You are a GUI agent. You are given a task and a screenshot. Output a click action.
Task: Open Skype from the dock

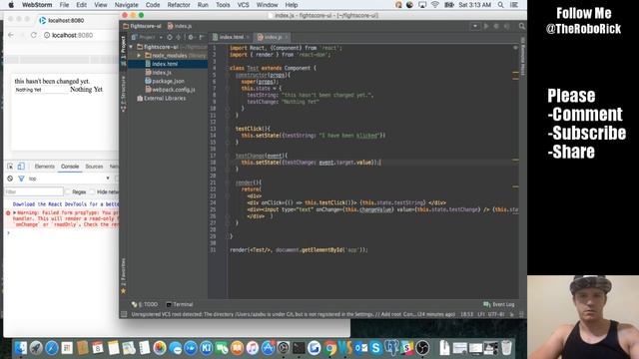pos(375,348)
